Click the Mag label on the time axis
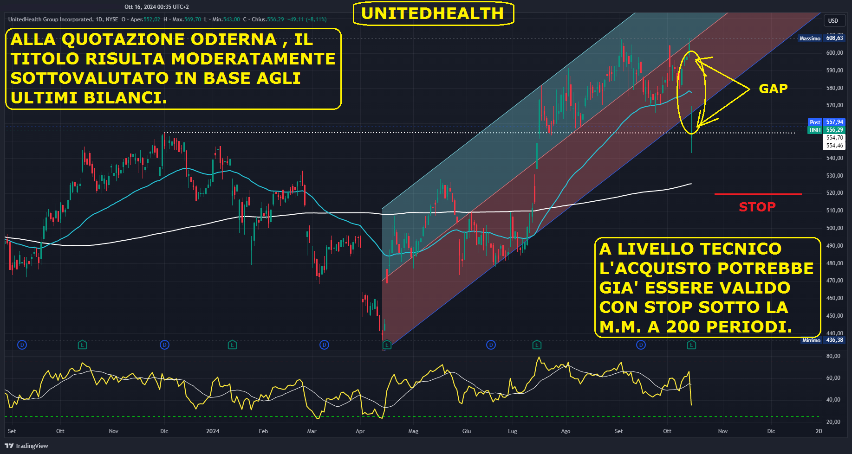Viewport: 852px width, 454px height. point(413,431)
